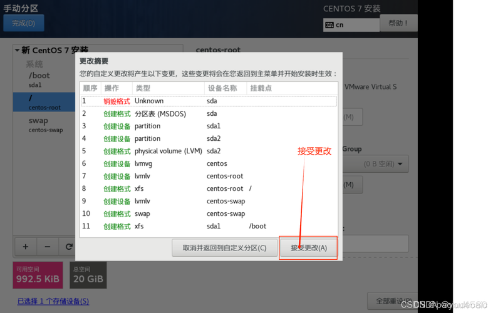Click the 操作 column header
Viewport: 488px width, 313px height.
[117, 88]
